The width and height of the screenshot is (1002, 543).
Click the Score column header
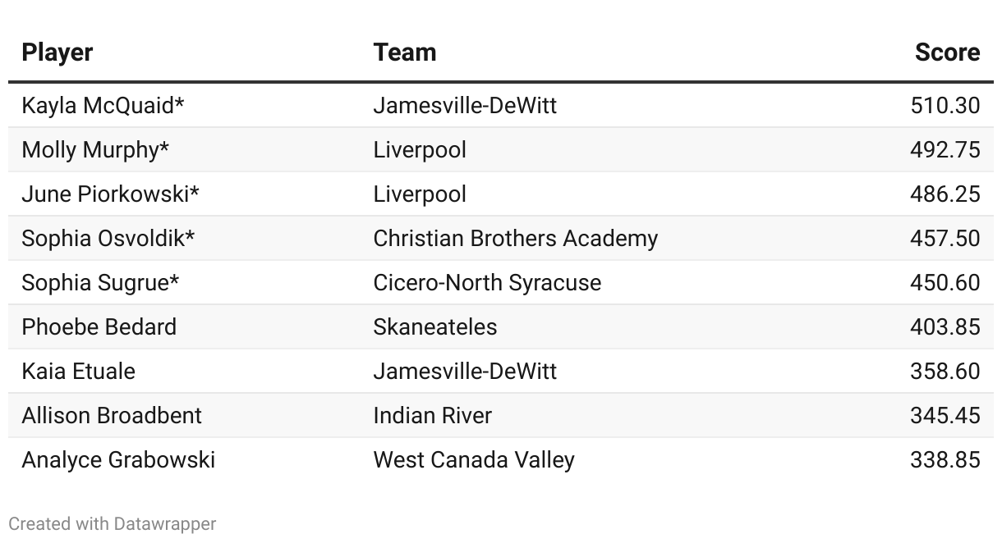(947, 52)
